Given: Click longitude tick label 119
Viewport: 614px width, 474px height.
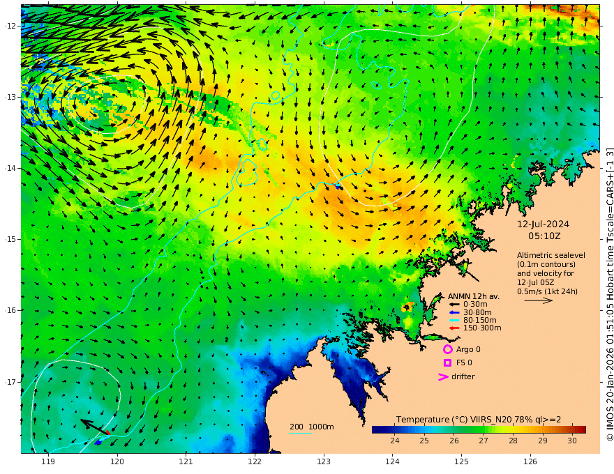Looking at the screenshot, I should (48, 462).
